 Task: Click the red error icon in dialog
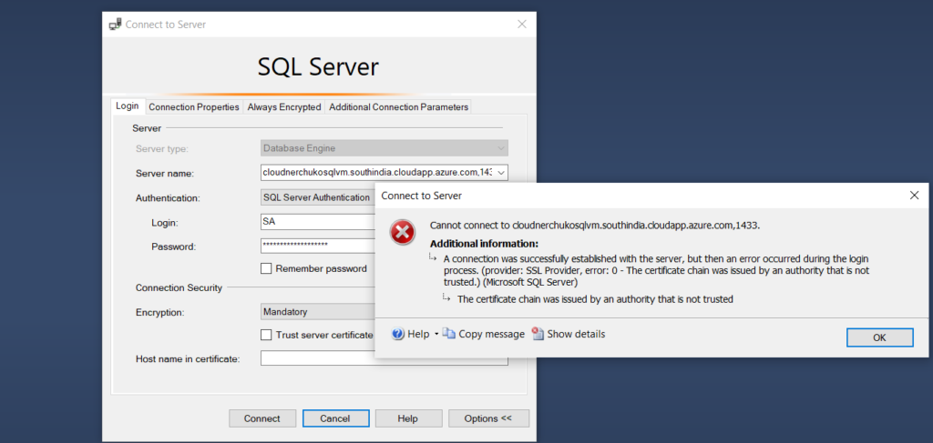click(x=403, y=232)
